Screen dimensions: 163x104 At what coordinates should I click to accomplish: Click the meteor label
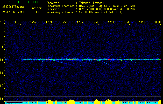click(37, 8)
